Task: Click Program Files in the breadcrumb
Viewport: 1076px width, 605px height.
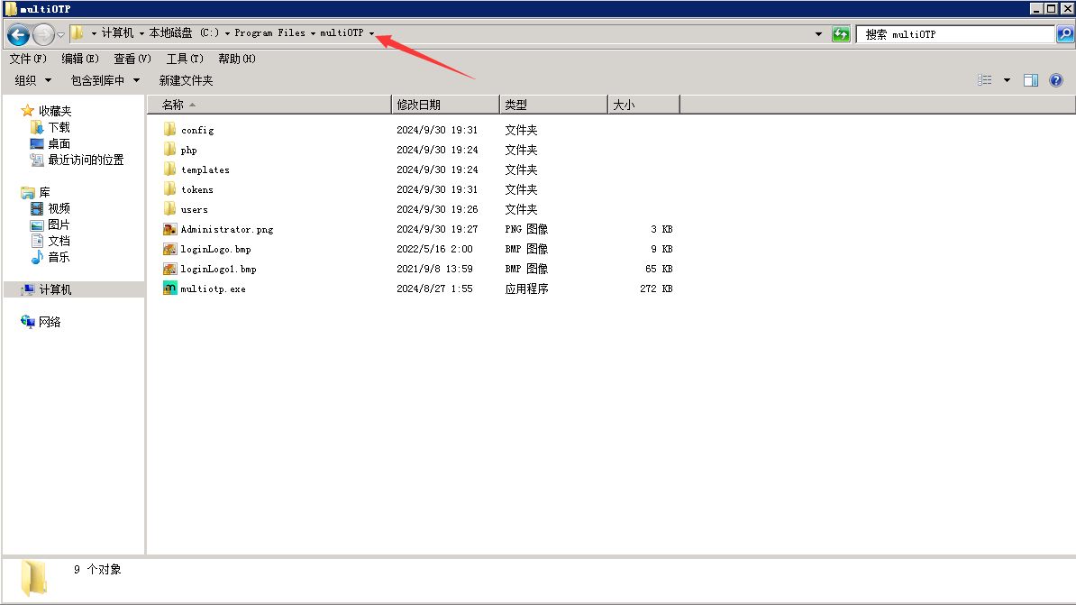Action: pos(269,33)
